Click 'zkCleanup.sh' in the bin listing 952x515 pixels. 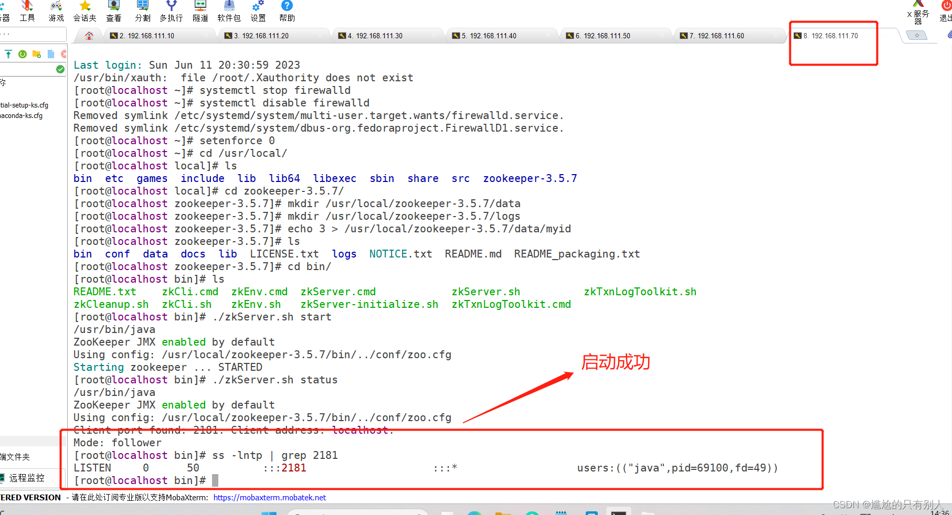pyautogui.click(x=111, y=304)
